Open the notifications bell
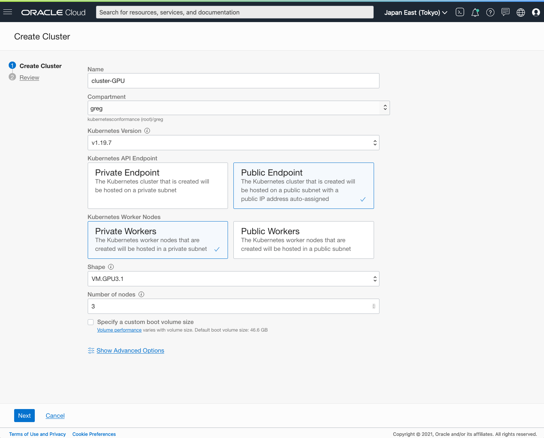544x438 pixels. (x=475, y=12)
